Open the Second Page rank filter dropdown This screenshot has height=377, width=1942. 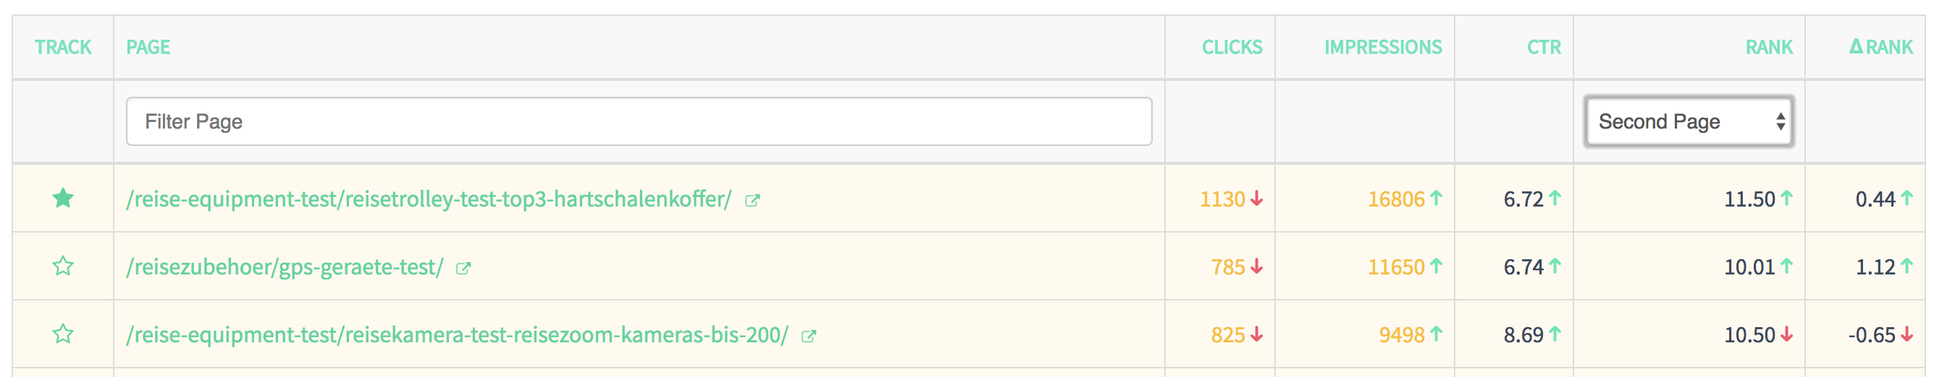click(1689, 122)
